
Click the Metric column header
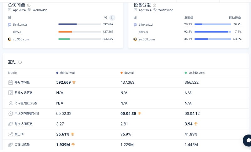12,73
